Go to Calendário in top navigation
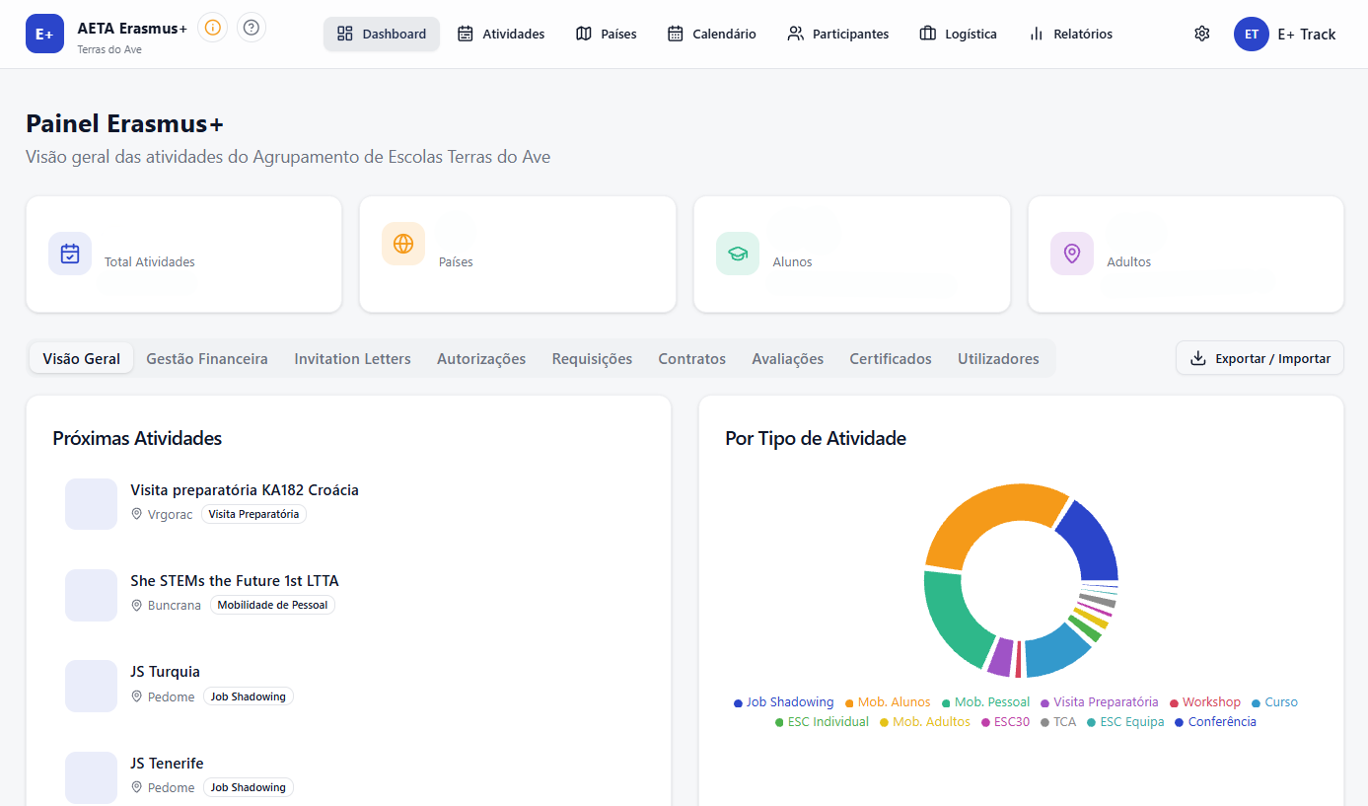 point(712,34)
